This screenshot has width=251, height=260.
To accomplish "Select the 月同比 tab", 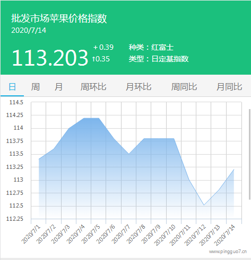I will click(229, 87).
